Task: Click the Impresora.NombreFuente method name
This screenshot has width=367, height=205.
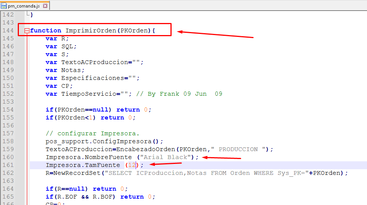Action: tap(89, 157)
